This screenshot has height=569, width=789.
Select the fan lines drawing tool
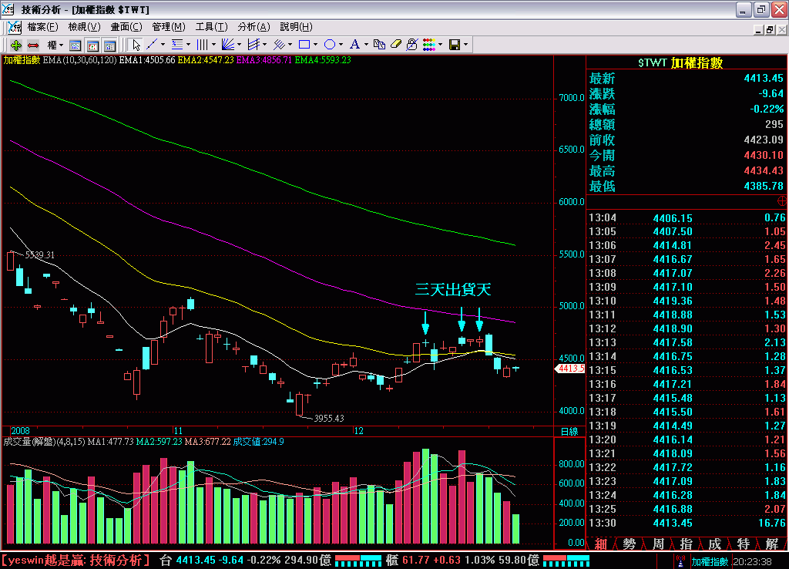point(228,45)
